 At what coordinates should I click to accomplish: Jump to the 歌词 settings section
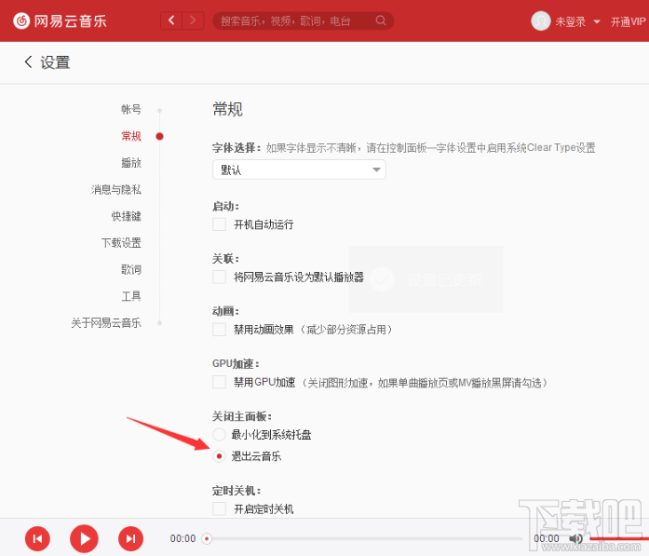point(131,269)
